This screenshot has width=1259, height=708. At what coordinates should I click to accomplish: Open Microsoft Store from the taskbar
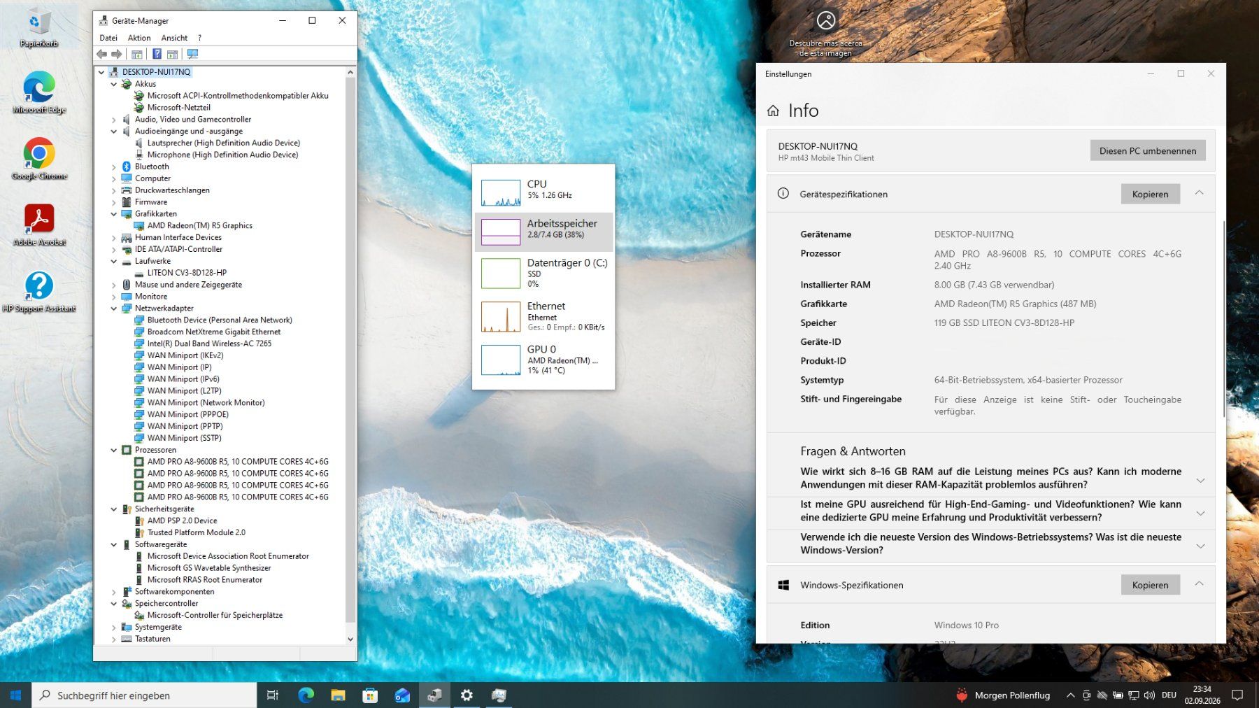tap(370, 695)
